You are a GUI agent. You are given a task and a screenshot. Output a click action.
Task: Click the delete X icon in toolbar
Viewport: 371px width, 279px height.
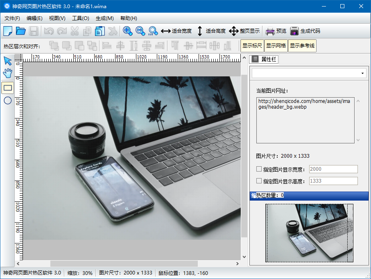click(x=113, y=31)
